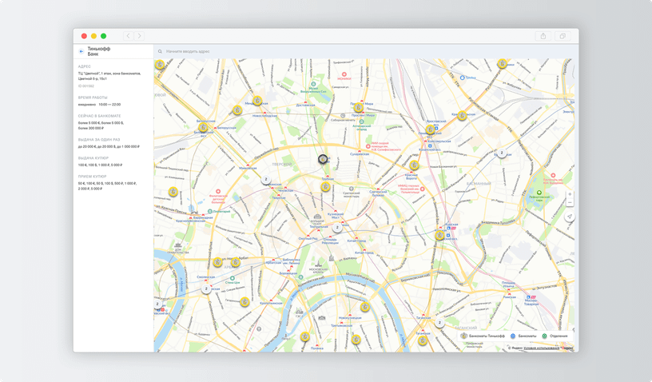The width and height of the screenshot is (652, 382).
Task: Select ATM marker at Менделеевская station
Action: [257, 100]
